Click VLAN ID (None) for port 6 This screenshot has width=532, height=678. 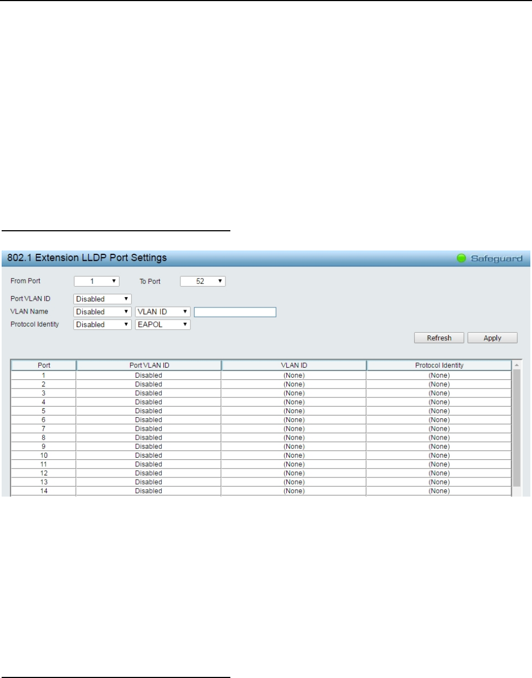tap(294, 420)
